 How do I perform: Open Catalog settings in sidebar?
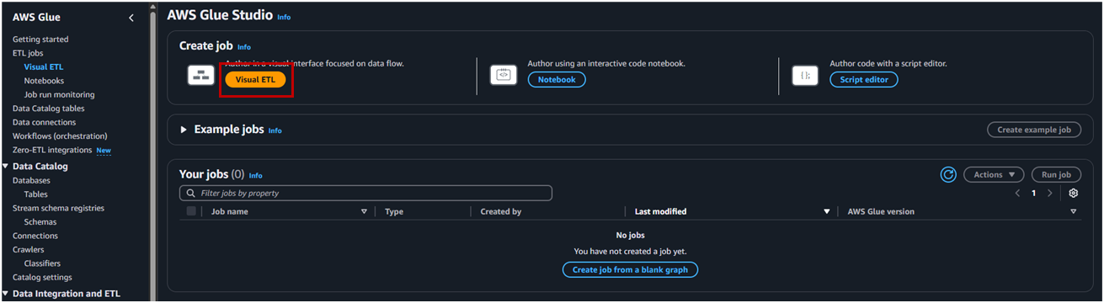pos(42,277)
